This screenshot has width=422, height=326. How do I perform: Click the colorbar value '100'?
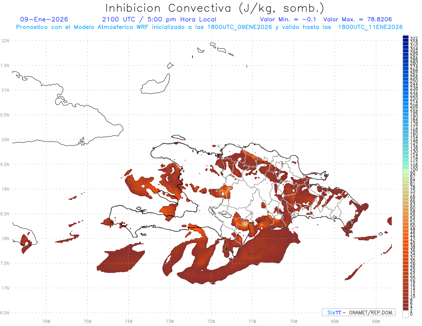coord(414,169)
